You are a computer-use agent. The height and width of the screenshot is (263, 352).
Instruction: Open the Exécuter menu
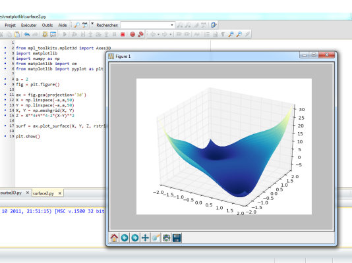[29, 25]
